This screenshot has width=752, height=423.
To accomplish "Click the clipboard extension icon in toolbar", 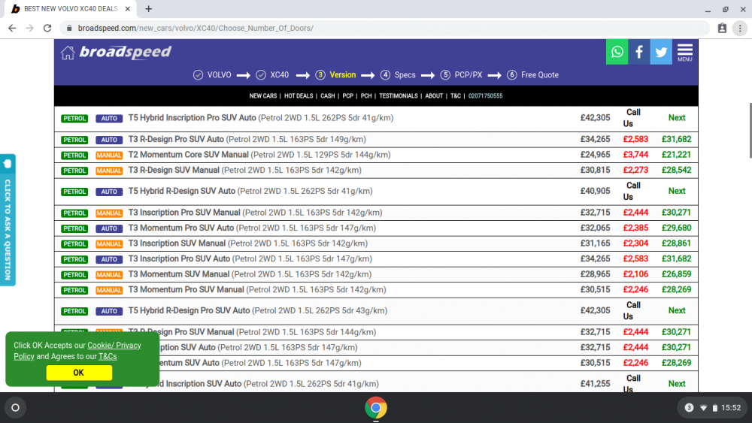I will 722,29.
